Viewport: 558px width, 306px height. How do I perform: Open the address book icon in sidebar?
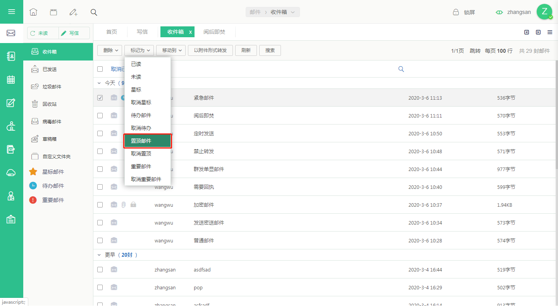[11, 56]
